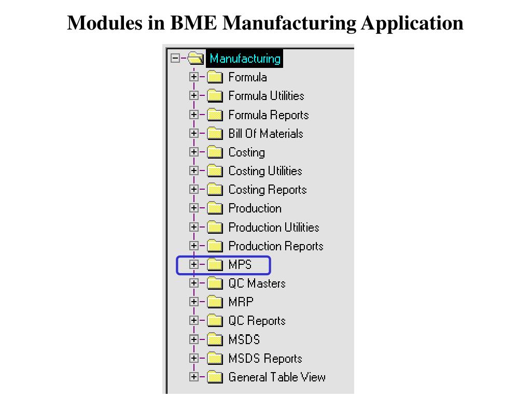Click the MRP folder icon
Image resolution: width=531 pixels, height=398 pixels.
coord(215,302)
